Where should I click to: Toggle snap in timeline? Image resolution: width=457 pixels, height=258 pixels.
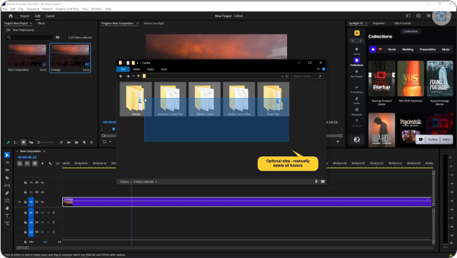(x=27, y=163)
